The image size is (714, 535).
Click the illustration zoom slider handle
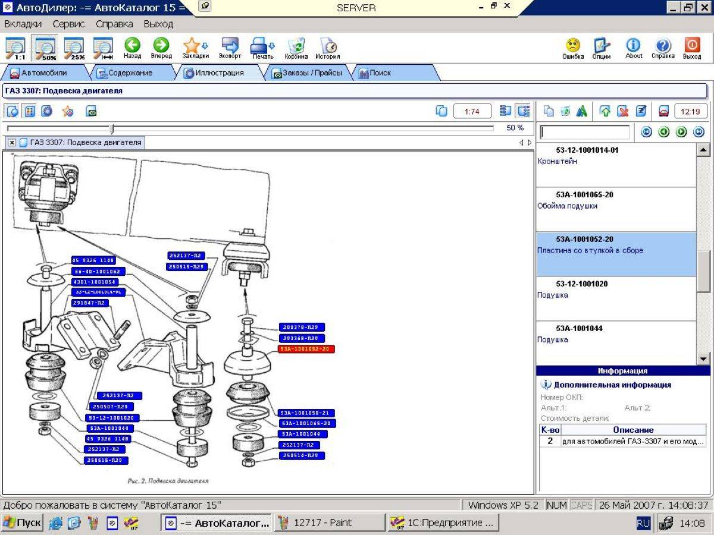pyautogui.click(x=111, y=128)
